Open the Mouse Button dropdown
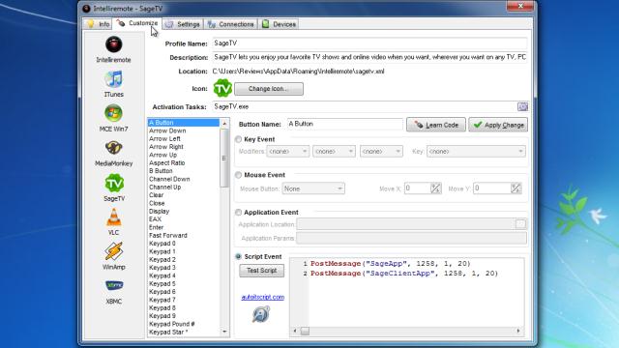The width and height of the screenshot is (619, 348). tap(313, 188)
